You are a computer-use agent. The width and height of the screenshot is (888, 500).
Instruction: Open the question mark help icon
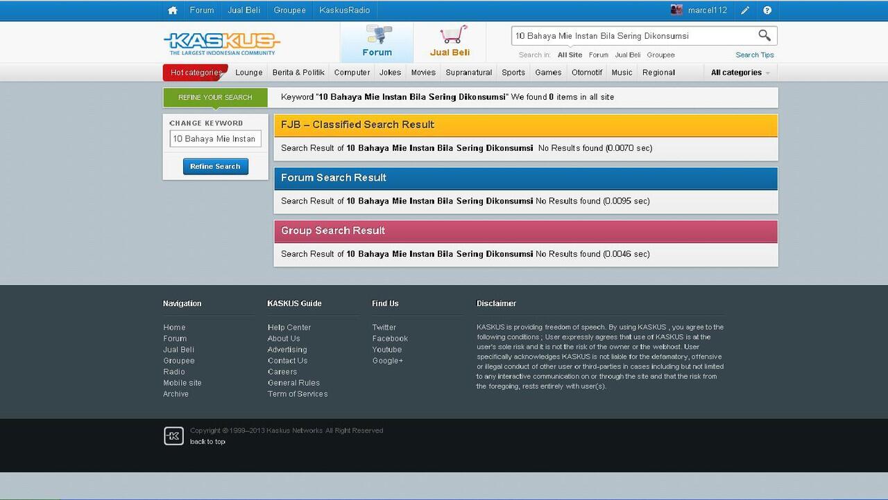coord(767,10)
